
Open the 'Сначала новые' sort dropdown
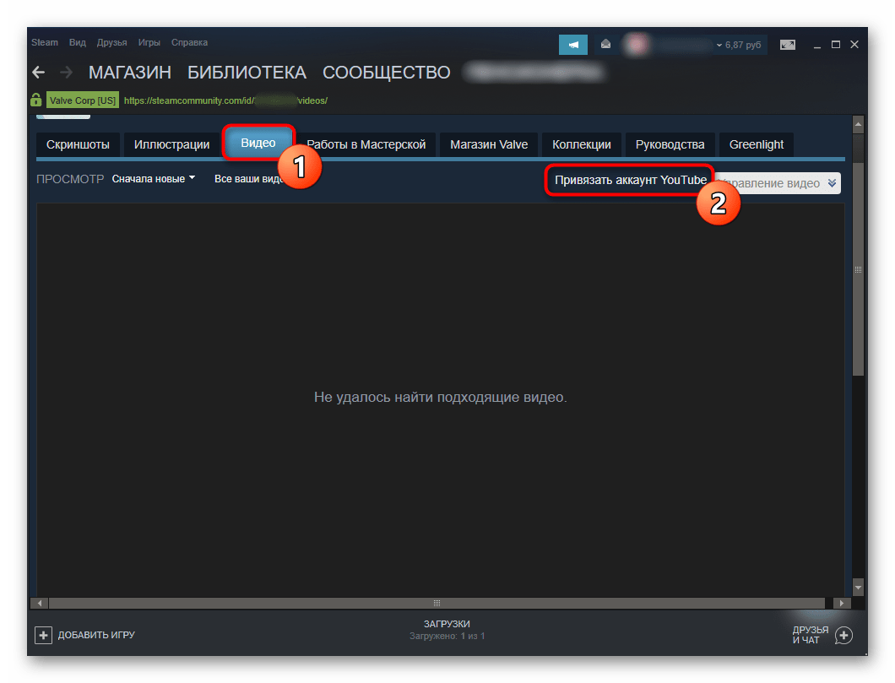[153, 179]
